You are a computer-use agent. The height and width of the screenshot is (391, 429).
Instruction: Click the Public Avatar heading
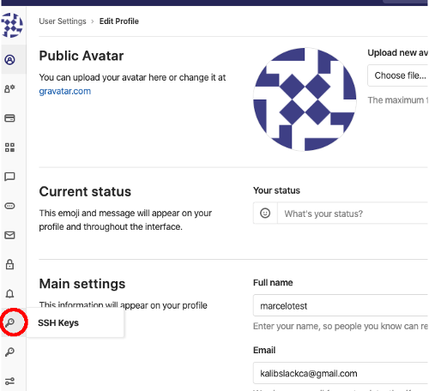pyautogui.click(x=82, y=56)
